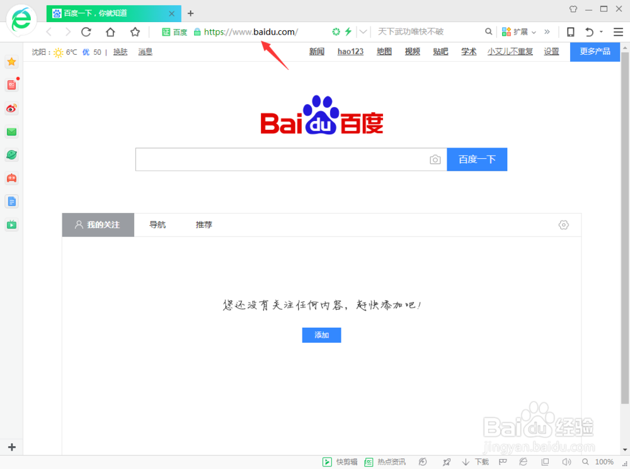Open the Weibo sidebar icon

pyautogui.click(x=11, y=108)
